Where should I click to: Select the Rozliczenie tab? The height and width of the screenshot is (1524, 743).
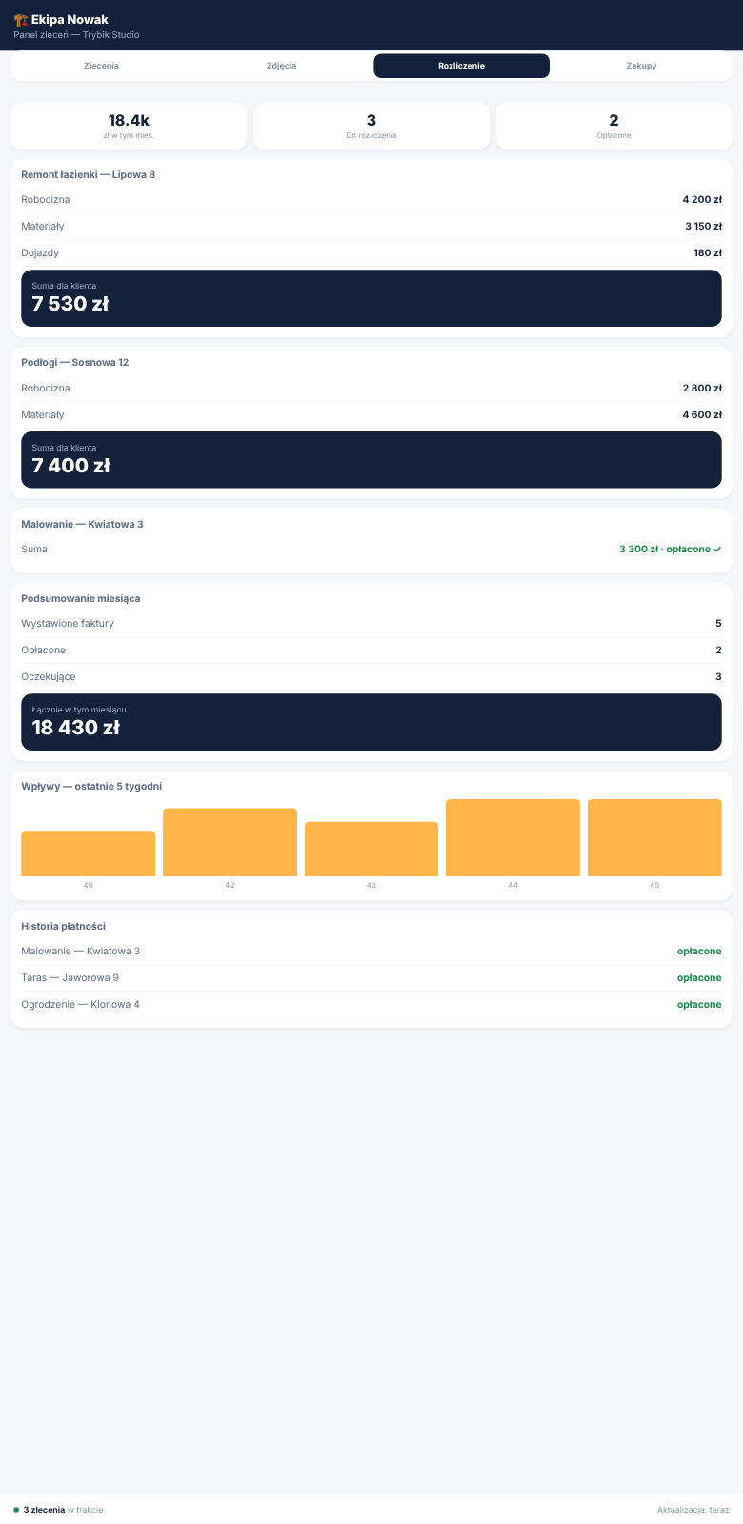point(462,66)
